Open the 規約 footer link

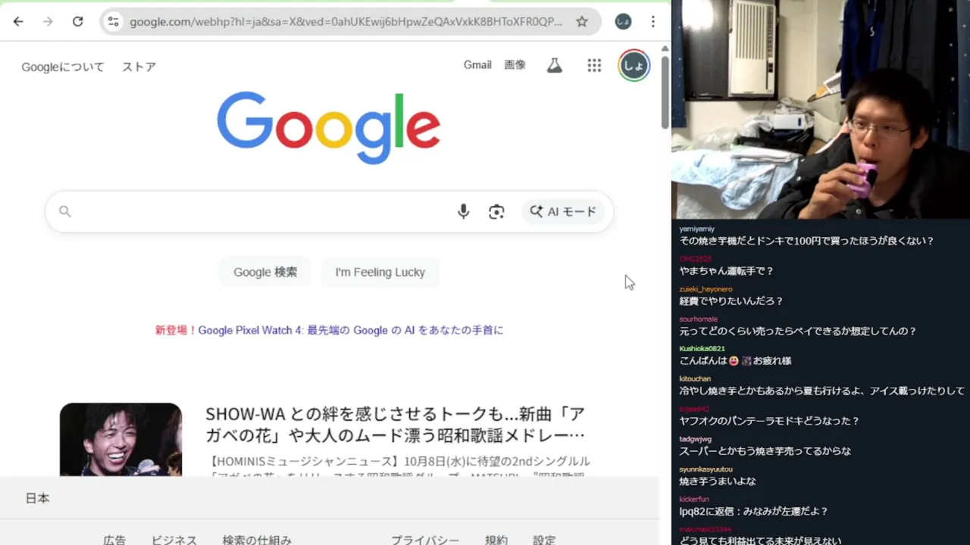(x=496, y=540)
